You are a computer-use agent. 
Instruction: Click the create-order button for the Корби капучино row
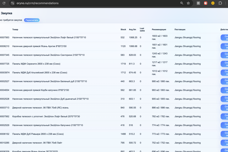coord(224,90)
